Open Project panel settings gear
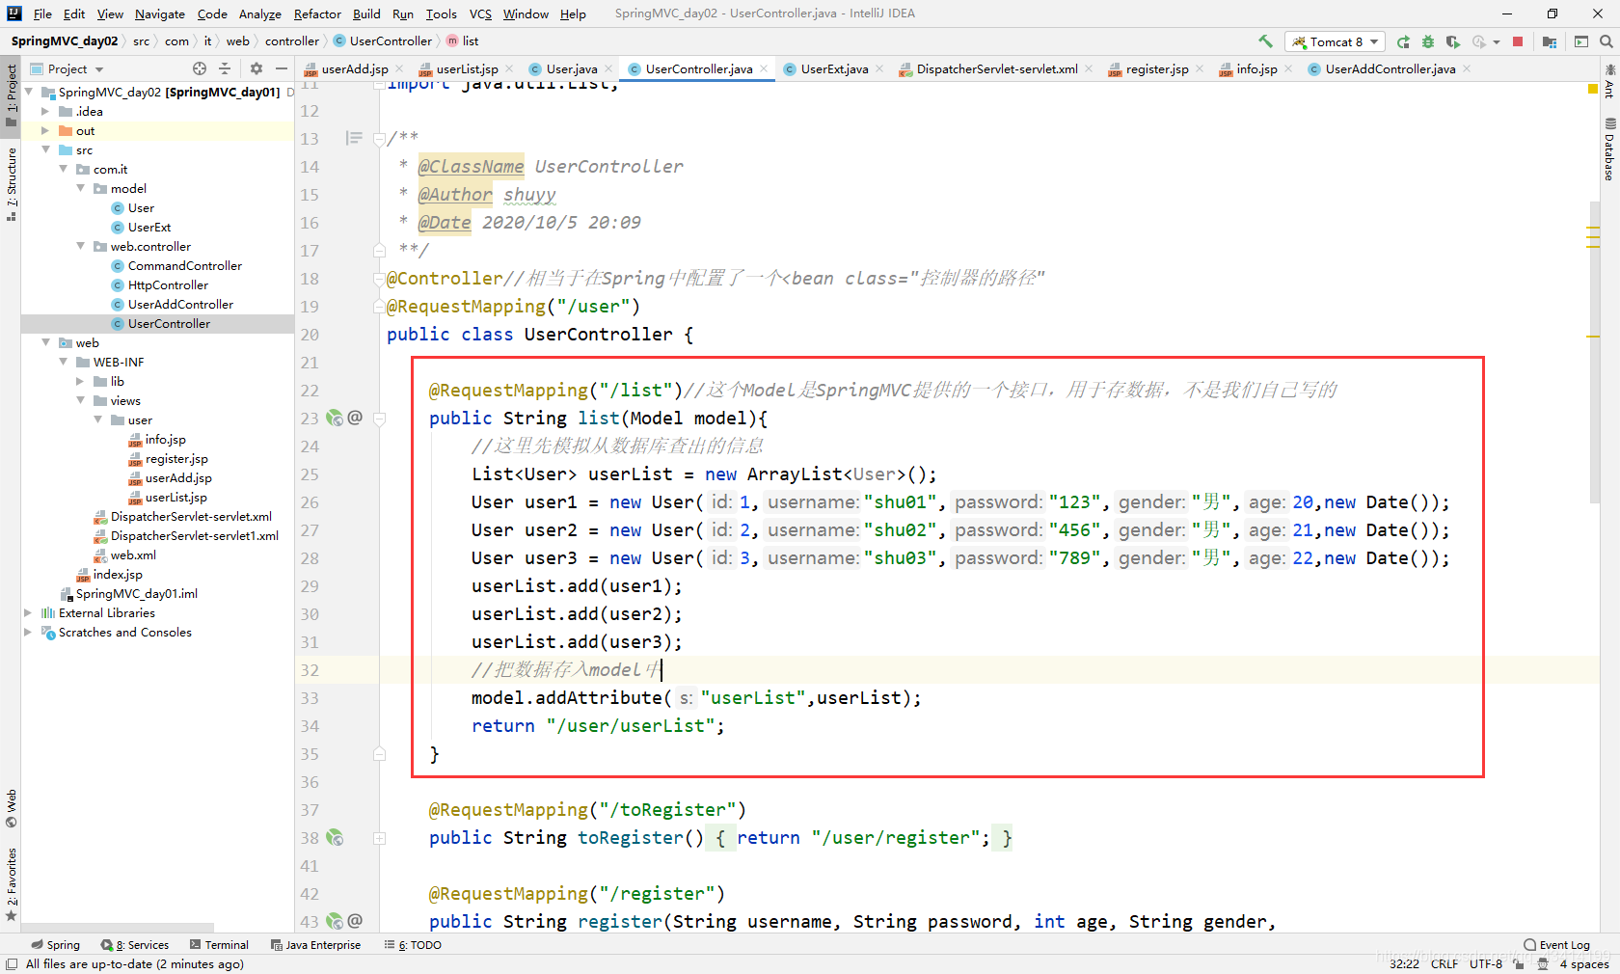Viewport: 1620px width, 974px height. click(256, 68)
